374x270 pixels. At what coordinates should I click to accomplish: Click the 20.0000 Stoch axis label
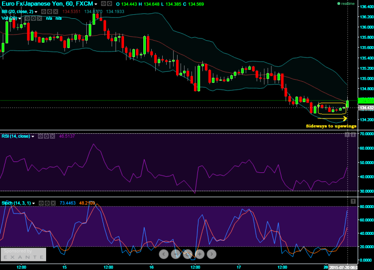[x=367, y=247]
